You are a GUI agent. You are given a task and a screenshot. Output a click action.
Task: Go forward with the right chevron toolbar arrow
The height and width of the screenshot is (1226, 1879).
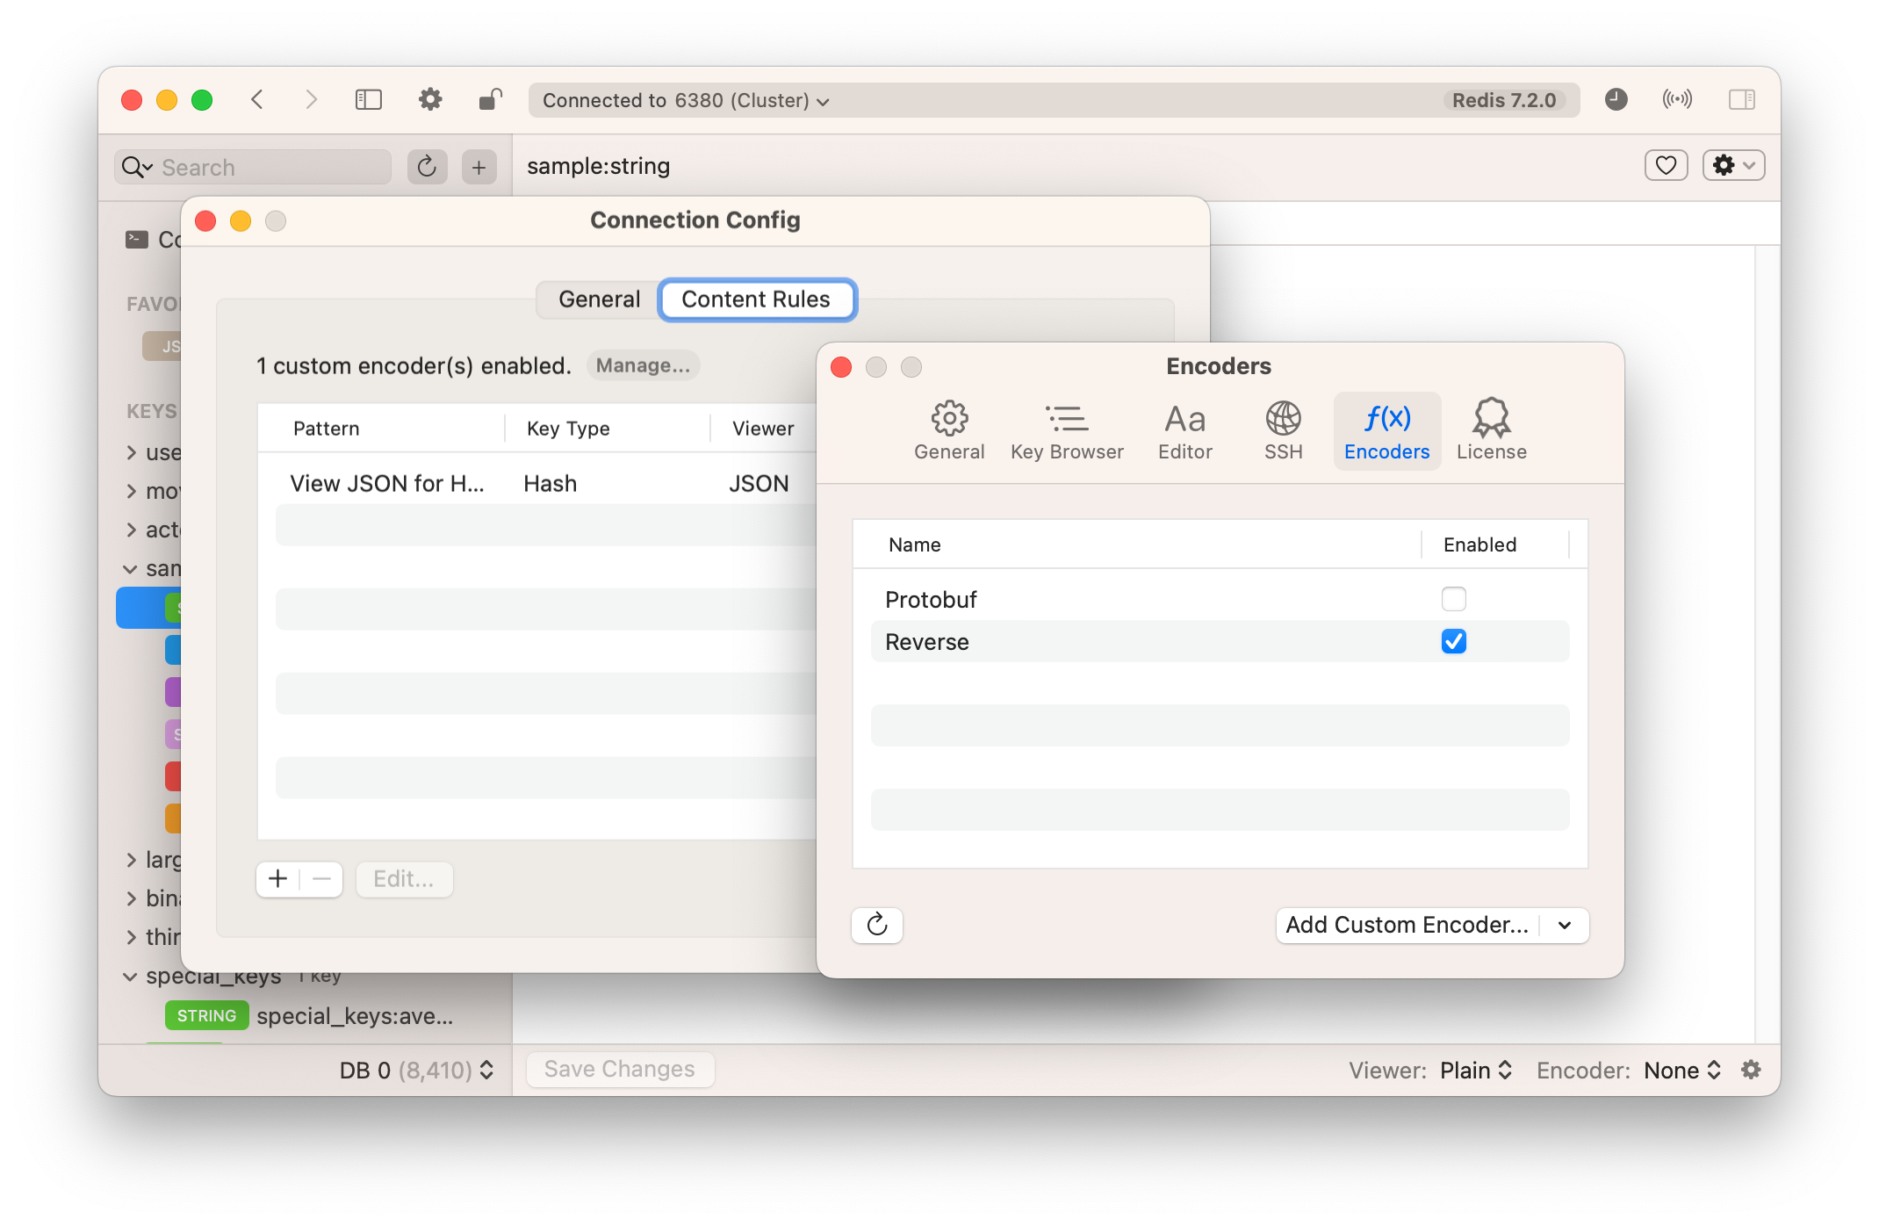coord(311,100)
